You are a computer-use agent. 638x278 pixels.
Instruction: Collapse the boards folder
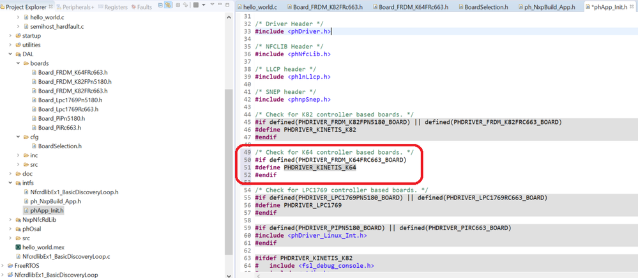tap(19, 63)
